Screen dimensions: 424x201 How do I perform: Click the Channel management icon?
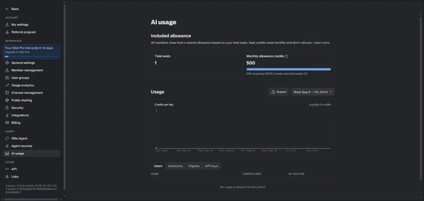point(7,93)
